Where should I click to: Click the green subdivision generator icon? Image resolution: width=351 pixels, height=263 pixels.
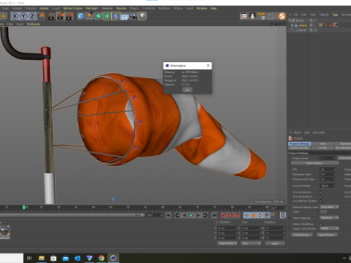(98, 16)
